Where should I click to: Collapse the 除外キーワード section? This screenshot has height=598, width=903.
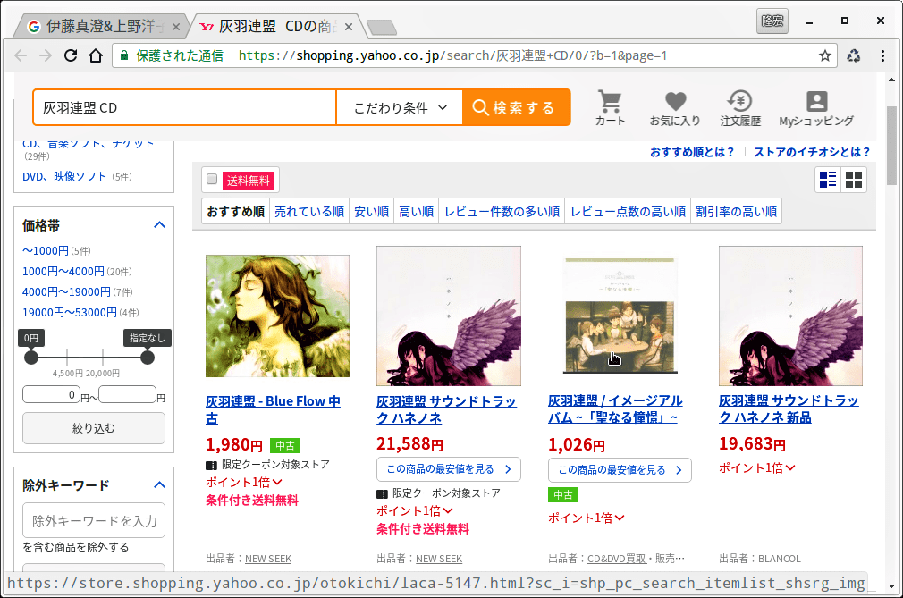pyautogui.click(x=159, y=485)
